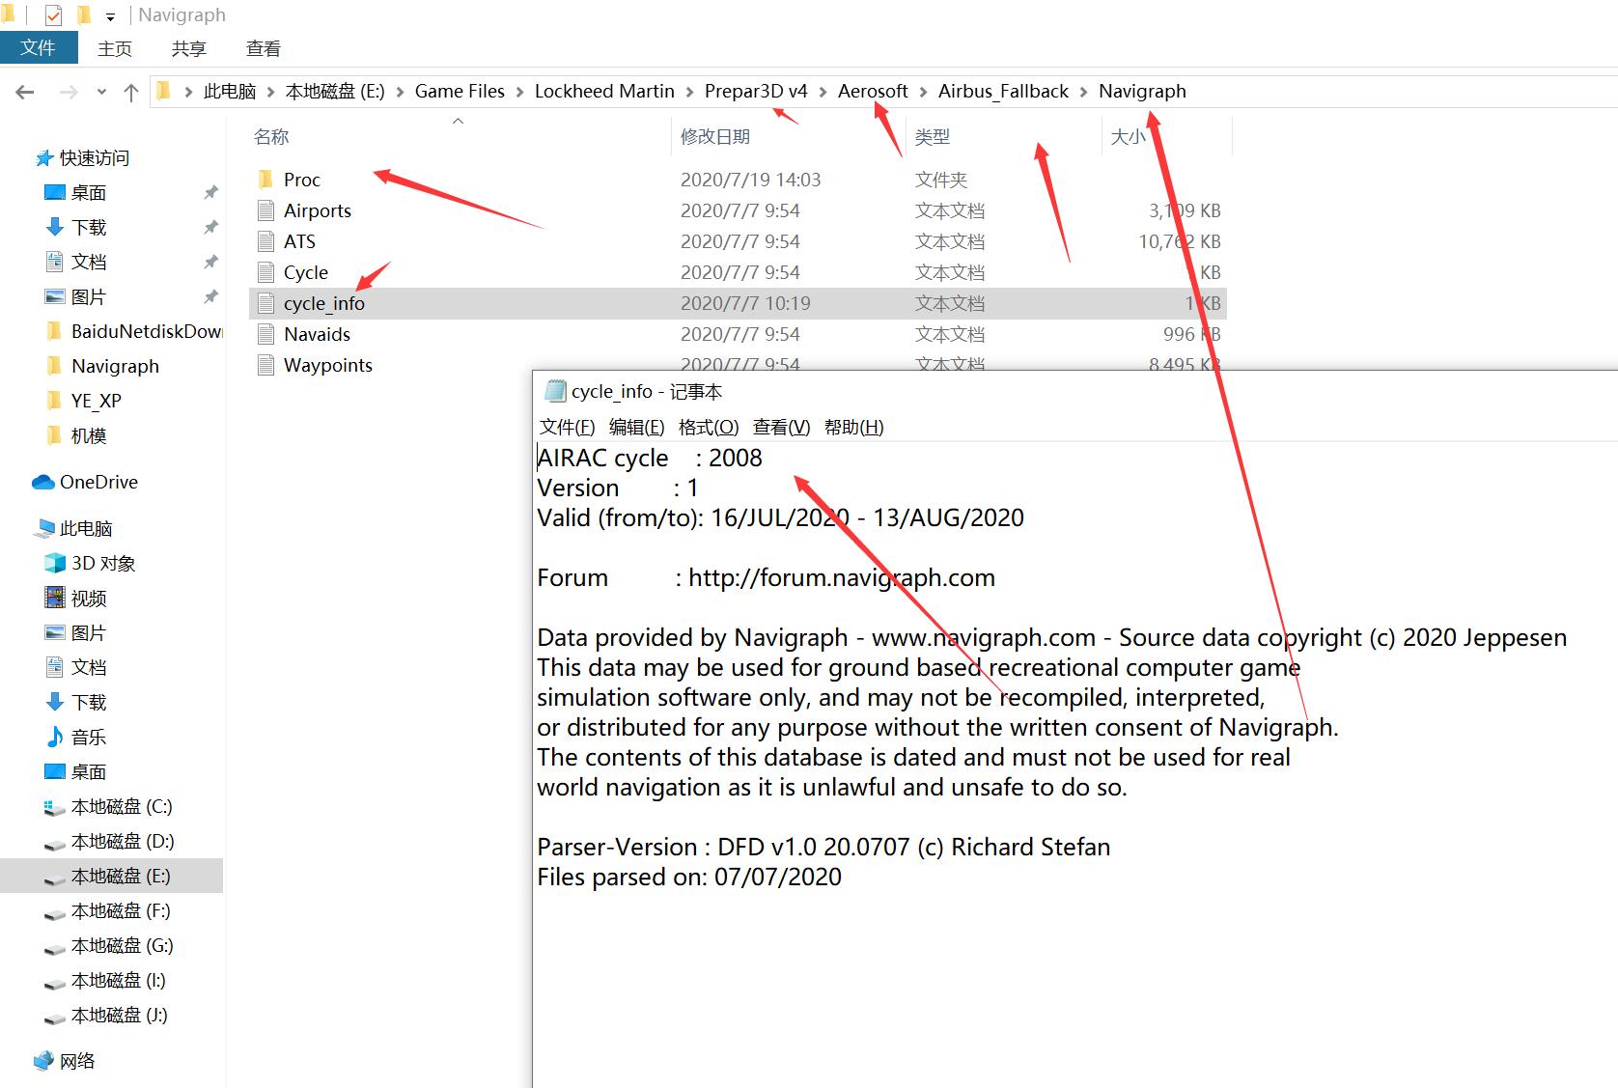Sort files by 修改日期 column header
This screenshot has height=1088, width=1618.
714,136
